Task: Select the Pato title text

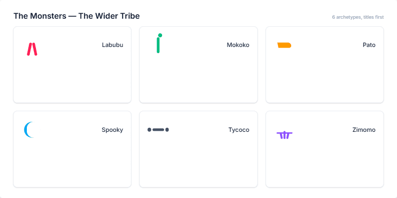Action: tap(369, 45)
